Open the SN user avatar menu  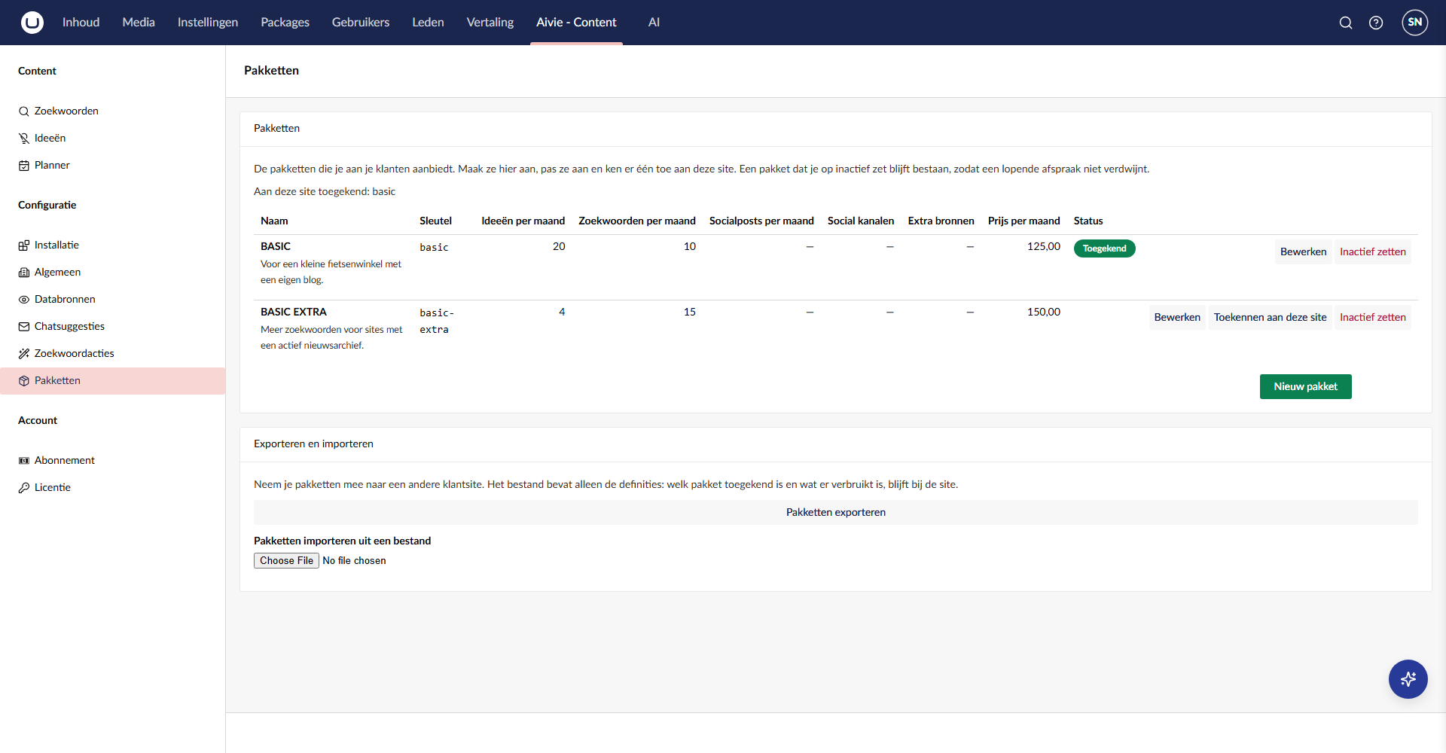pos(1415,23)
